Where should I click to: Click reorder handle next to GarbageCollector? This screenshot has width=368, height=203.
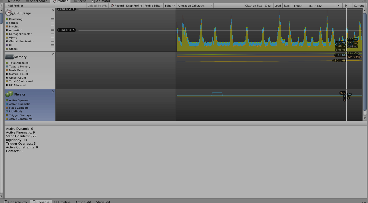pos(53,34)
